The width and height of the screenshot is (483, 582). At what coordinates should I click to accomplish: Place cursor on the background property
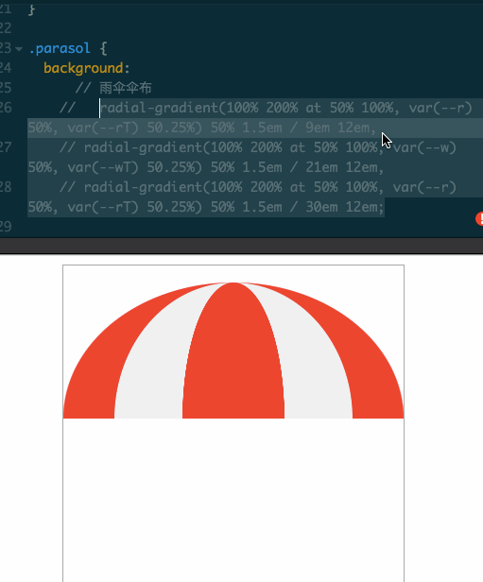pyautogui.click(x=83, y=68)
